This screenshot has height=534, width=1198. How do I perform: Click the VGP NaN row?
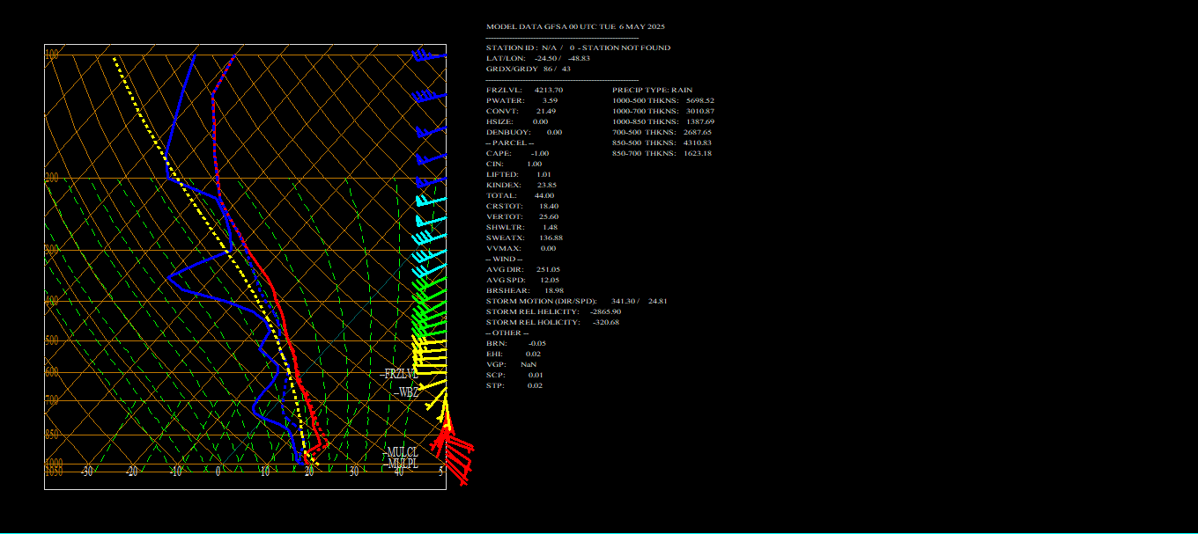[x=511, y=364]
